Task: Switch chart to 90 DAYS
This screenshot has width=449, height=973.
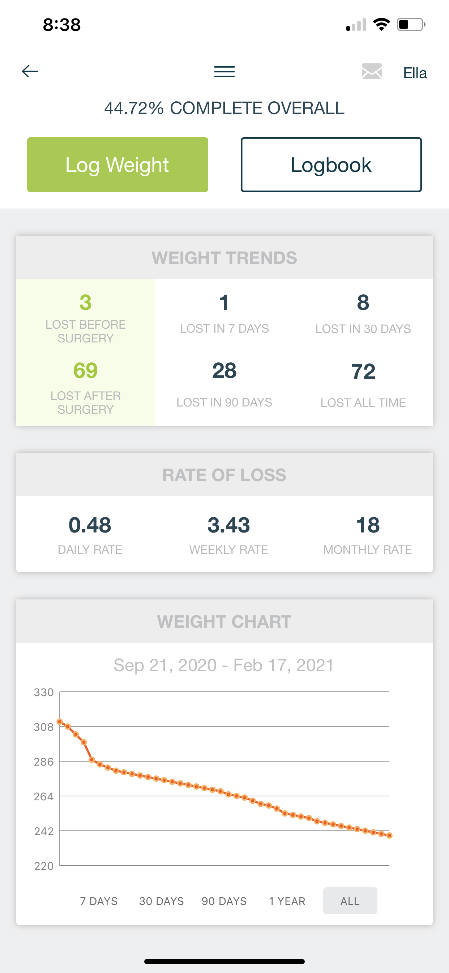Action: 224,901
